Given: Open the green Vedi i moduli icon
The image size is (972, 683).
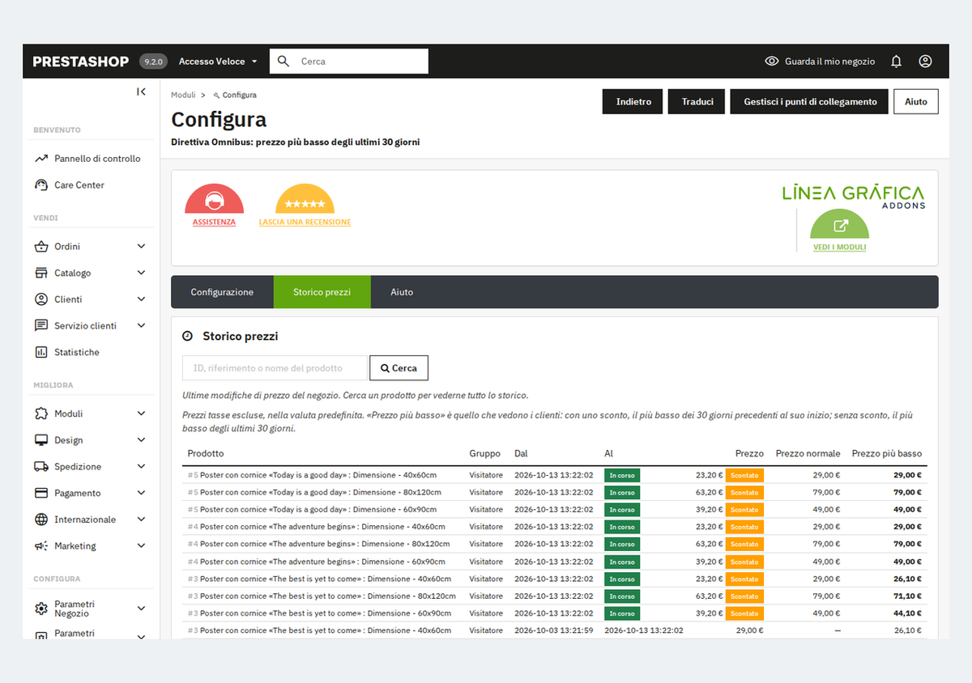Looking at the screenshot, I should click(x=840, y=224).
